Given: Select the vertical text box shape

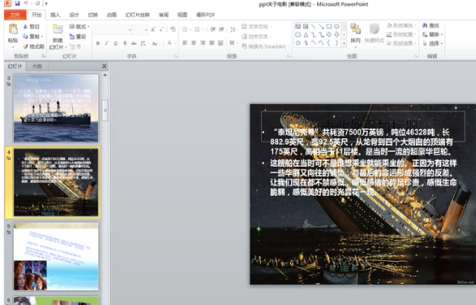Looking at the screenshot, I should (x=306, y=26).
